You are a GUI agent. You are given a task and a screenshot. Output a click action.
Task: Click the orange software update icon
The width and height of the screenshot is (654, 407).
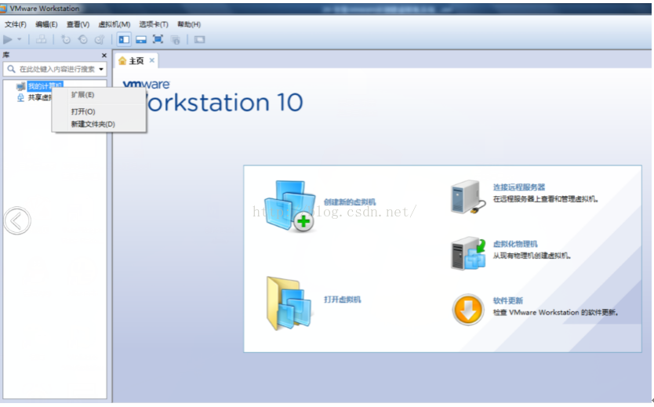pyautogui.click(x=468, y=310)
